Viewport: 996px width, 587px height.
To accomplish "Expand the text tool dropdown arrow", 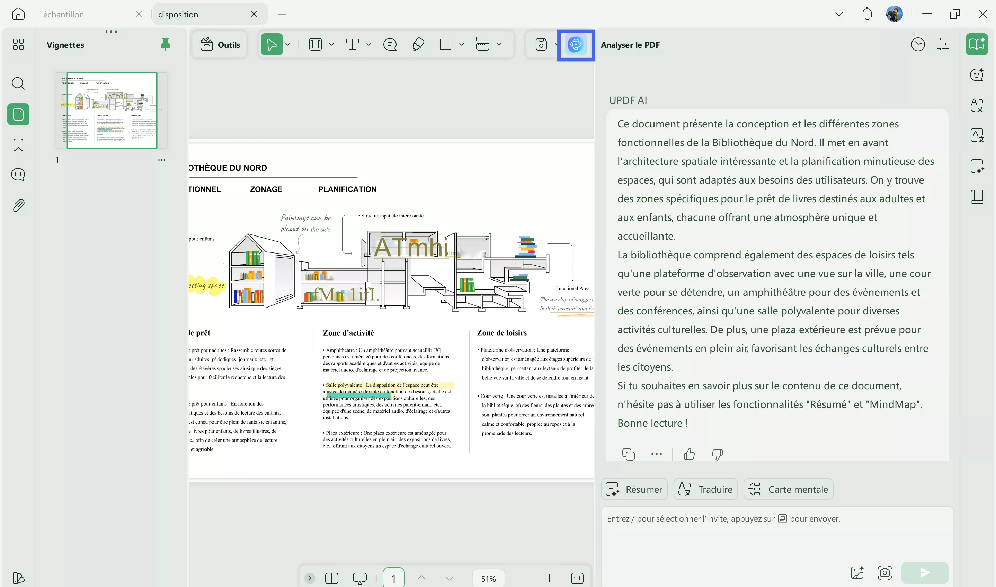I will pos(369,44).
